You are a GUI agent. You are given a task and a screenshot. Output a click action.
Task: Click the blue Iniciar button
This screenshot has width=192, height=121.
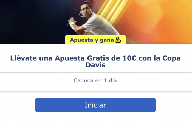(95, 105)
